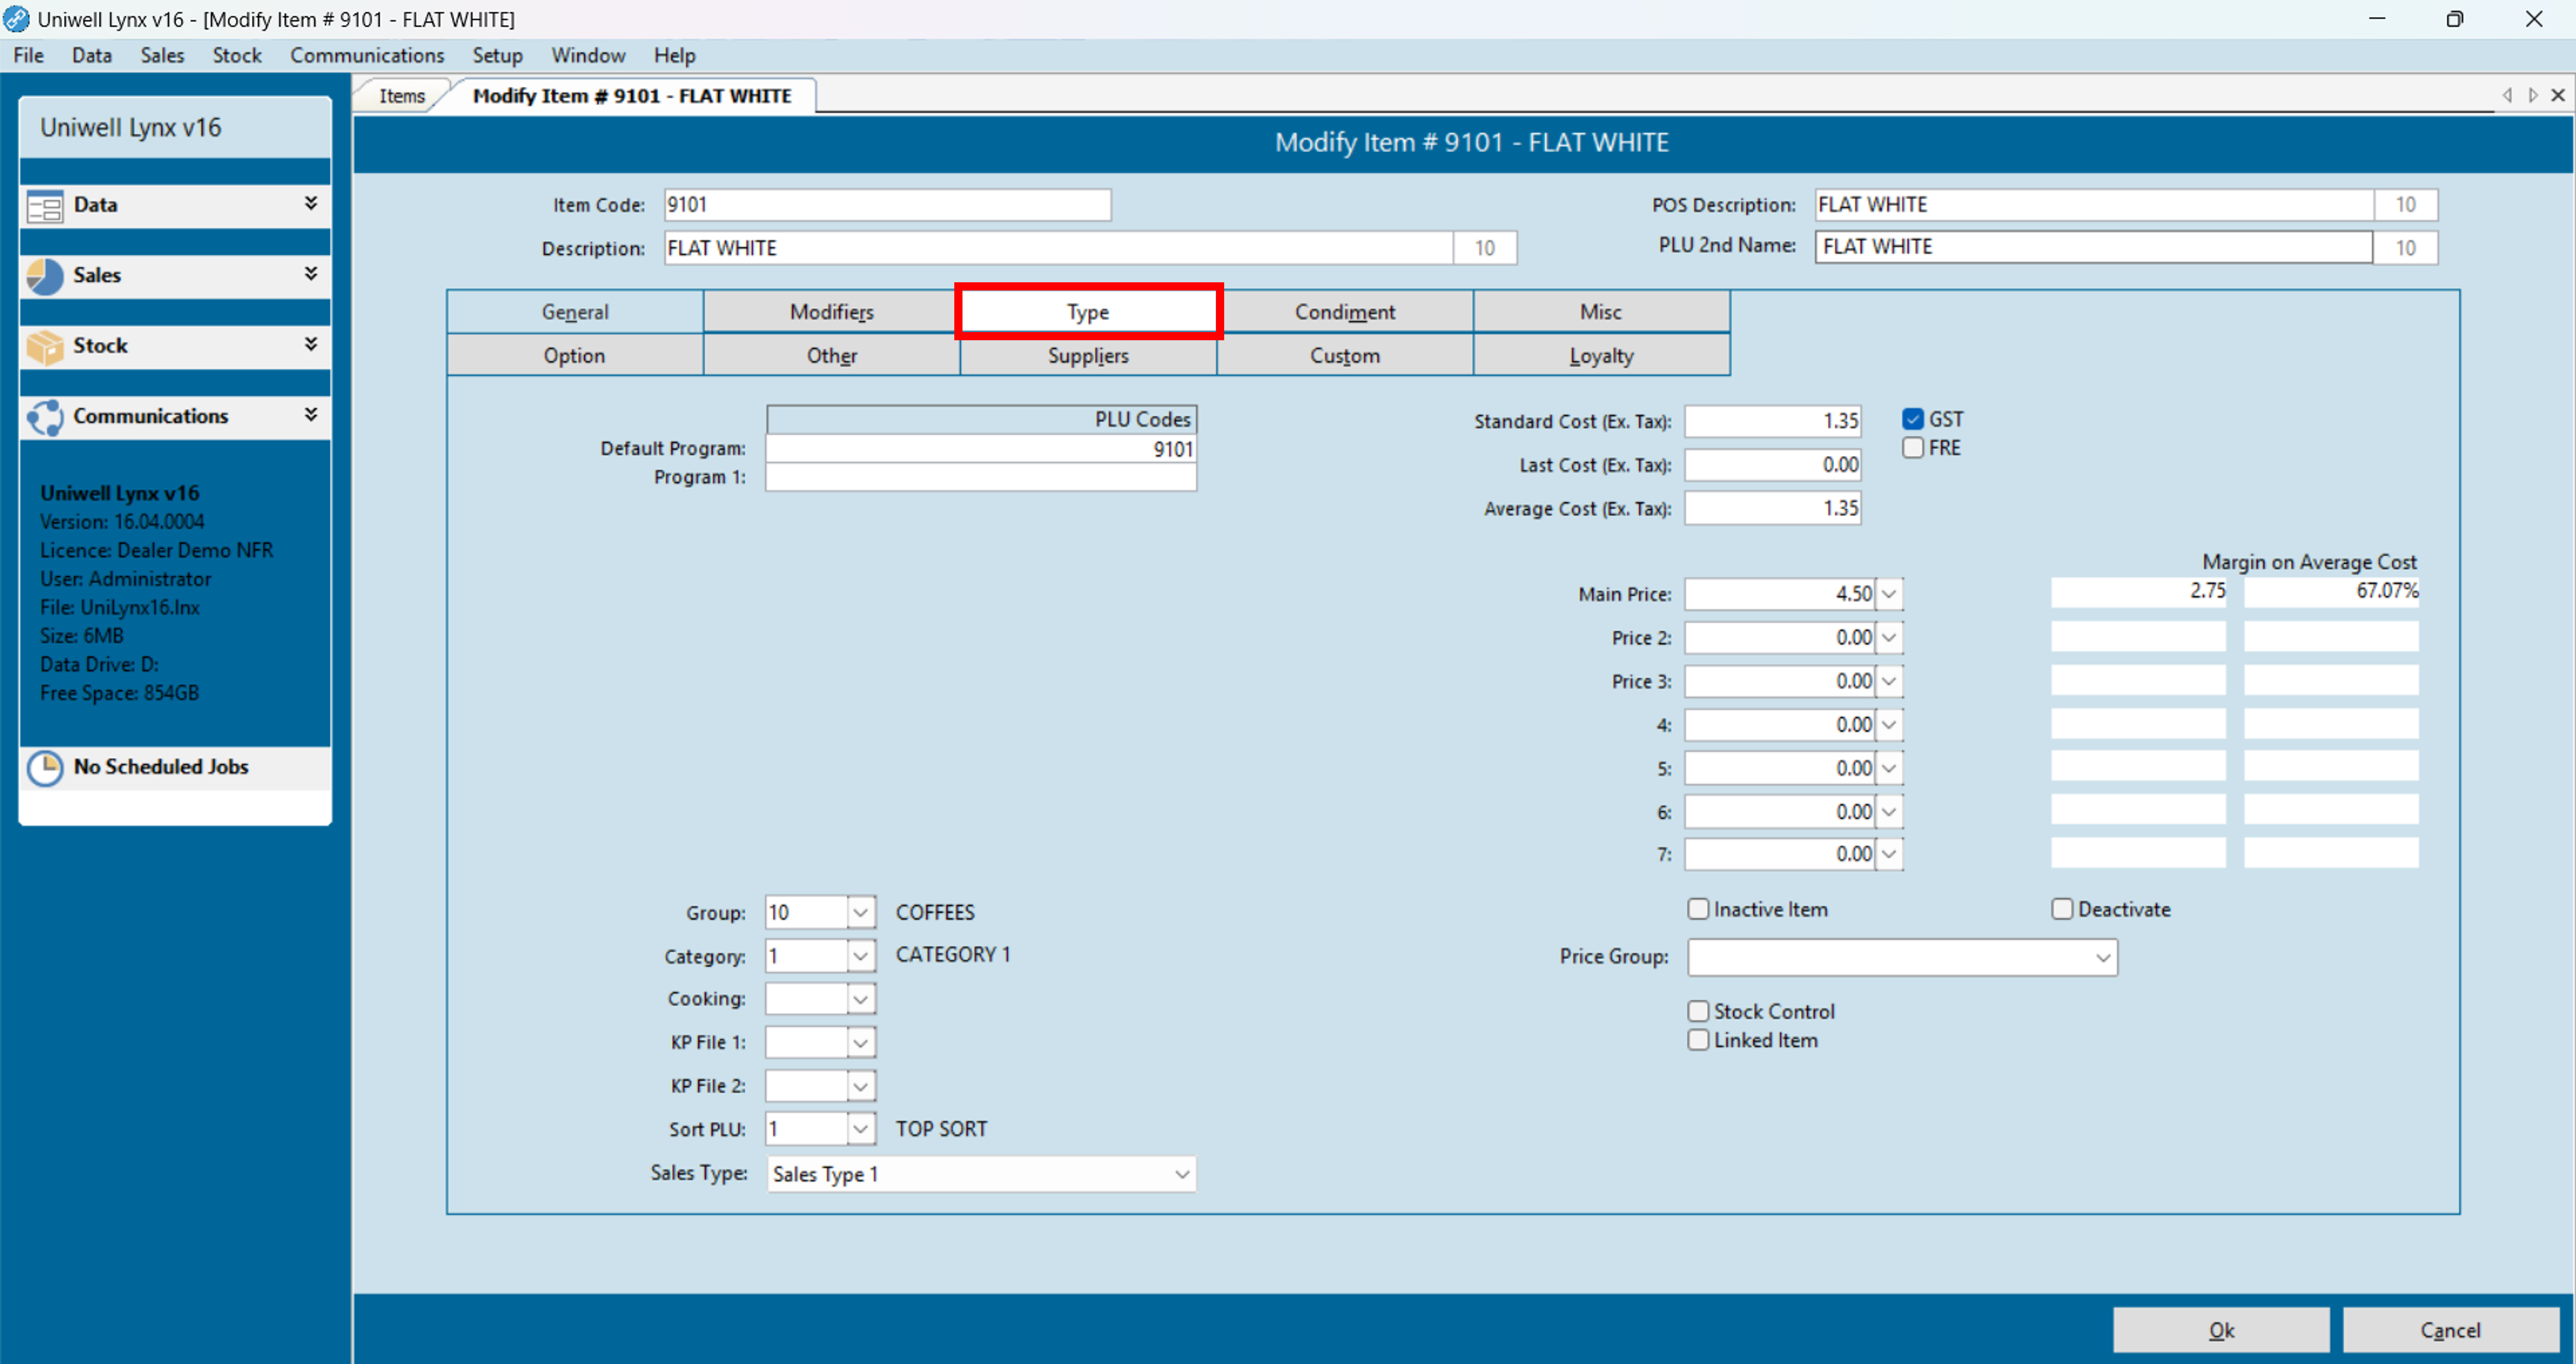Click the Sales pie chart icon
The height and width of the screenshot is (1364, 2576).
(x=45, y=276)
